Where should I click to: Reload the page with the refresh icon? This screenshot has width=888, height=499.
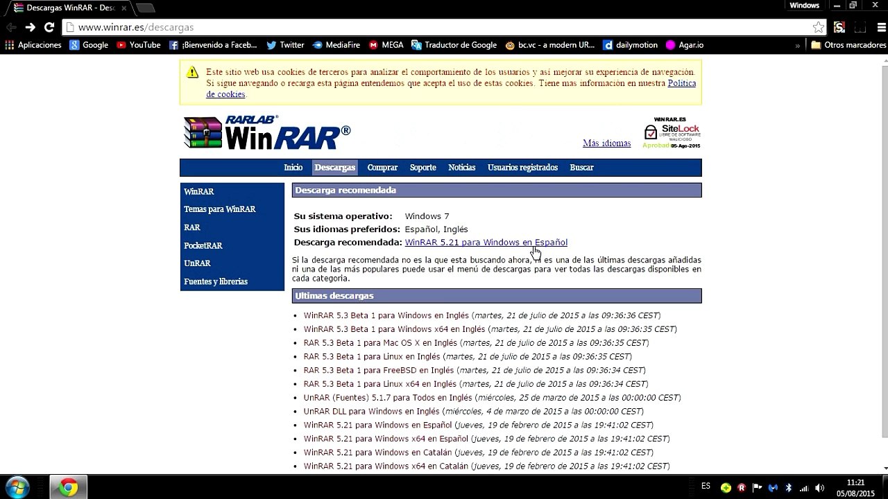coord(49,27)
